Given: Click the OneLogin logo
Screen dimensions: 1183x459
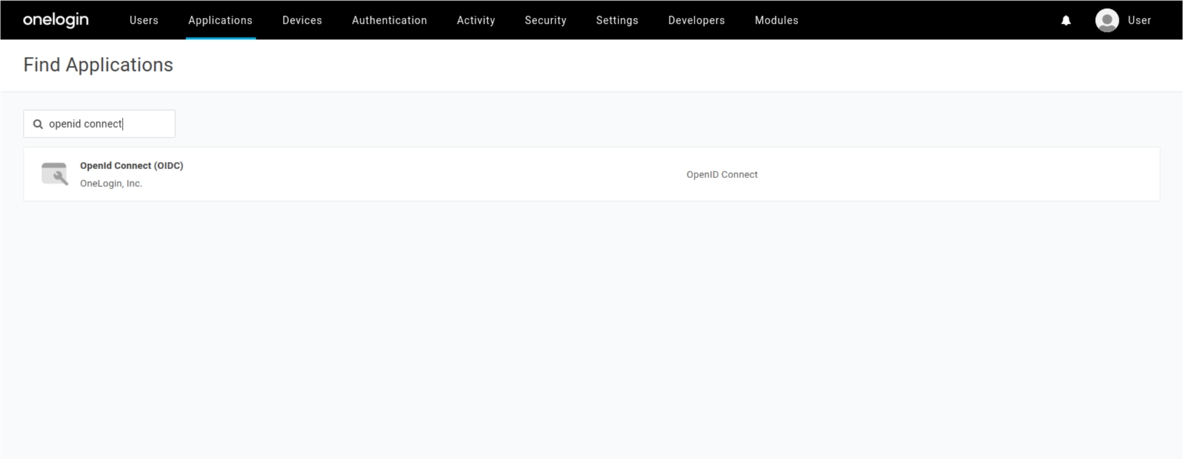Looking at the screenshot, I should click(55, 20).
